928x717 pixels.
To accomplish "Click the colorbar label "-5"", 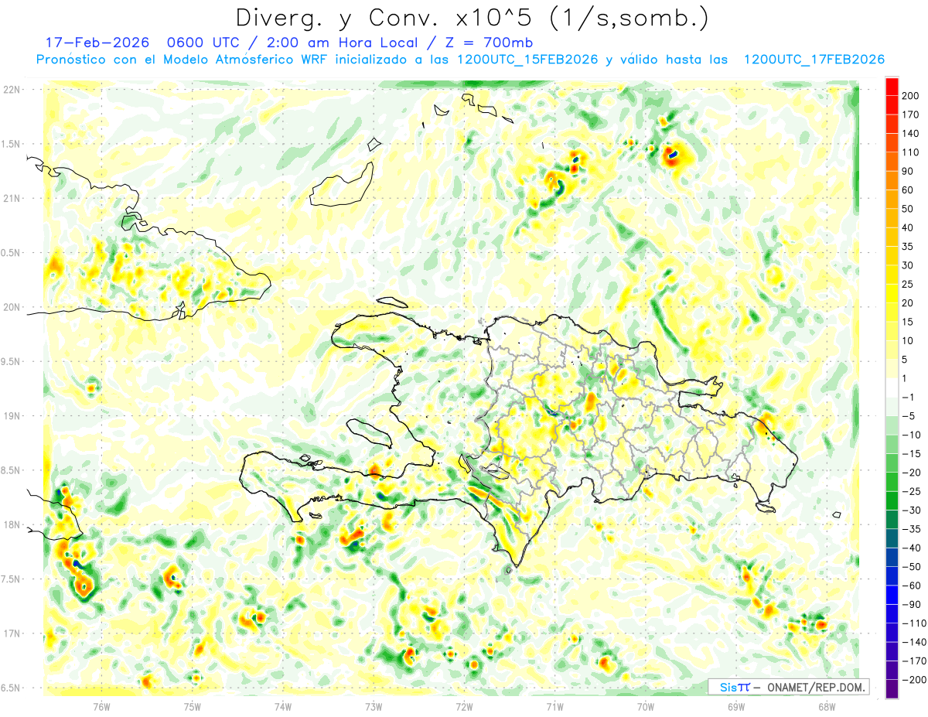I will [909, 416].
